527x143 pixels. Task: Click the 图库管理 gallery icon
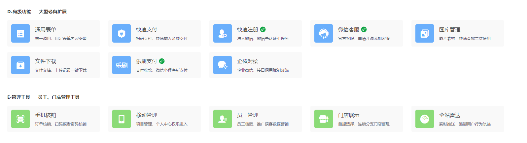pyautogui.click(x=425, y=33)
